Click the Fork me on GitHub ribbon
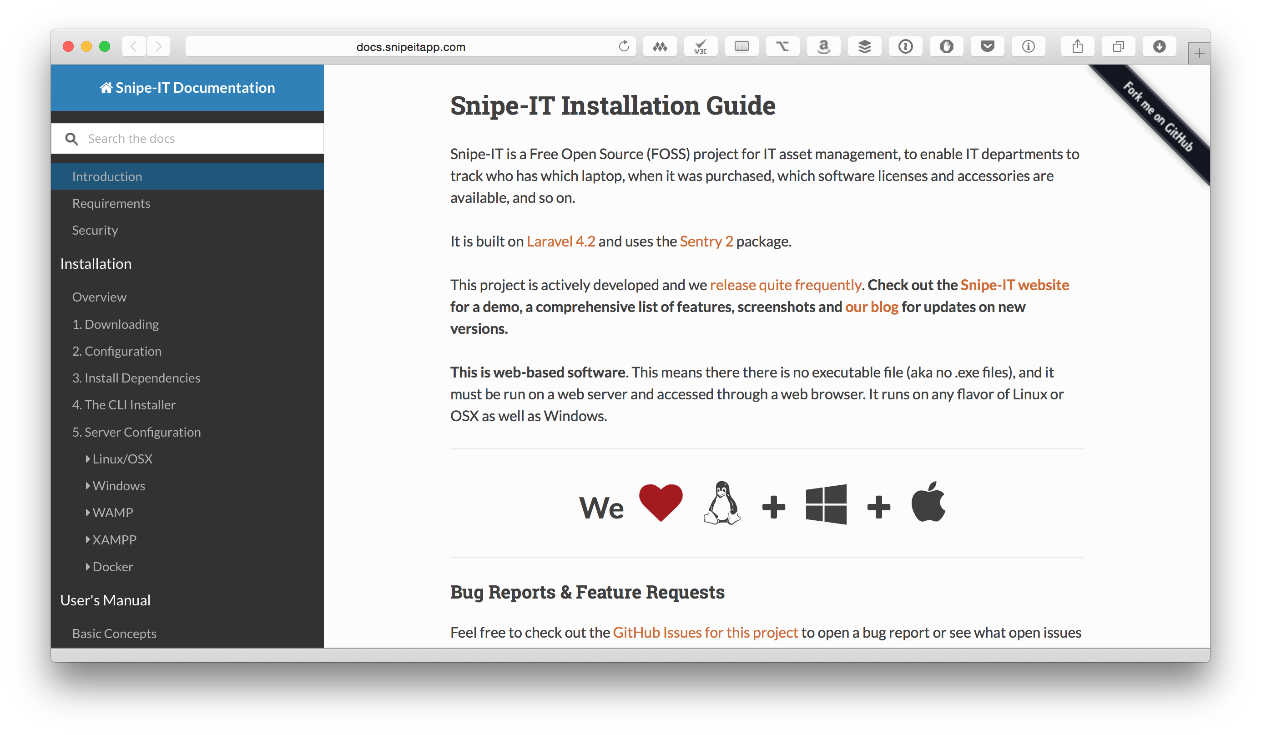 (1157, 116)
